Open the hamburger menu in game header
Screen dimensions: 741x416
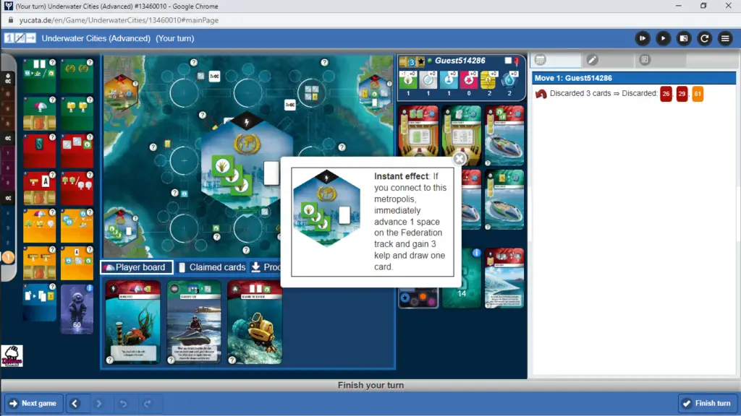(725, 38)
